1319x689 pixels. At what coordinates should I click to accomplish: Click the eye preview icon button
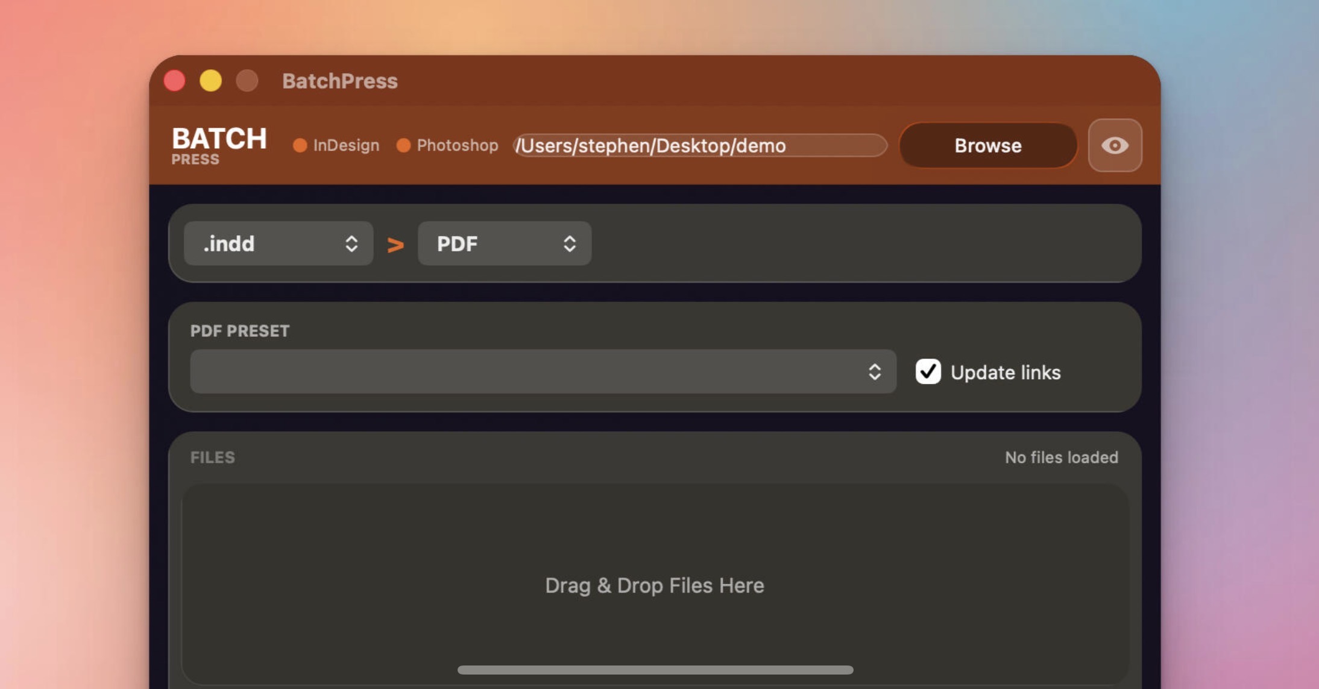pyautogui.click(x=1115, y=145)
